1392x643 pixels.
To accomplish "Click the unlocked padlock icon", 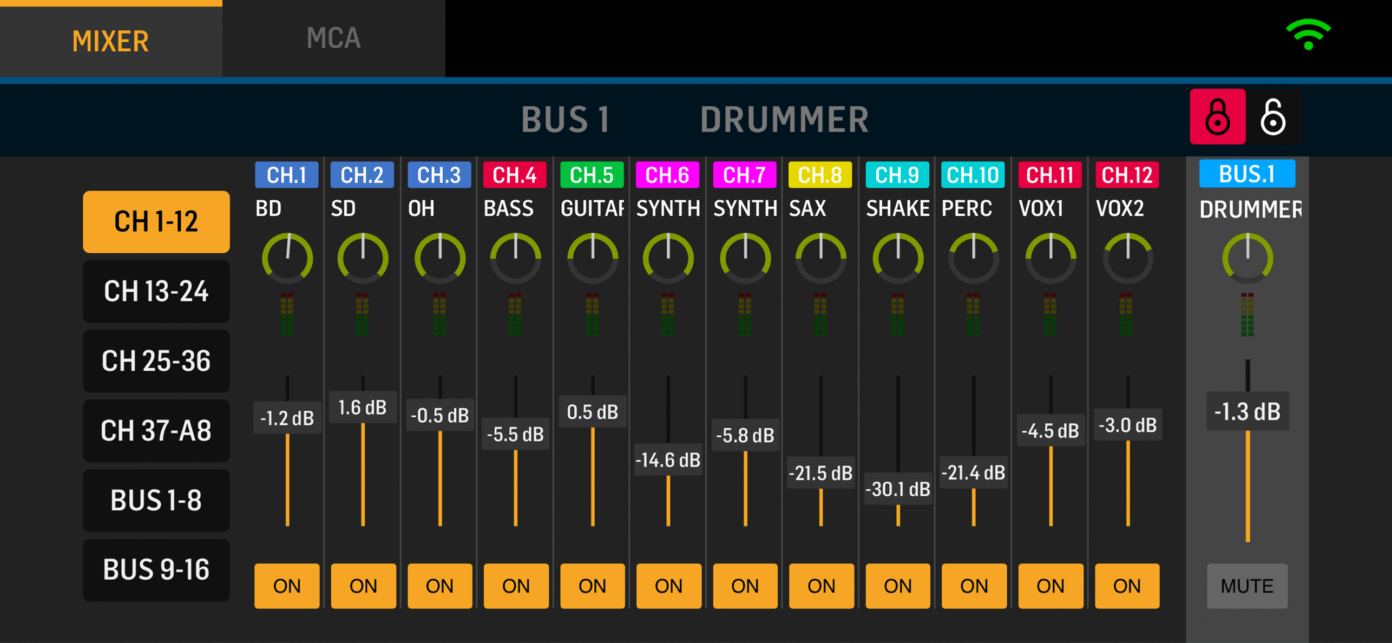I will pos(1273,117).
